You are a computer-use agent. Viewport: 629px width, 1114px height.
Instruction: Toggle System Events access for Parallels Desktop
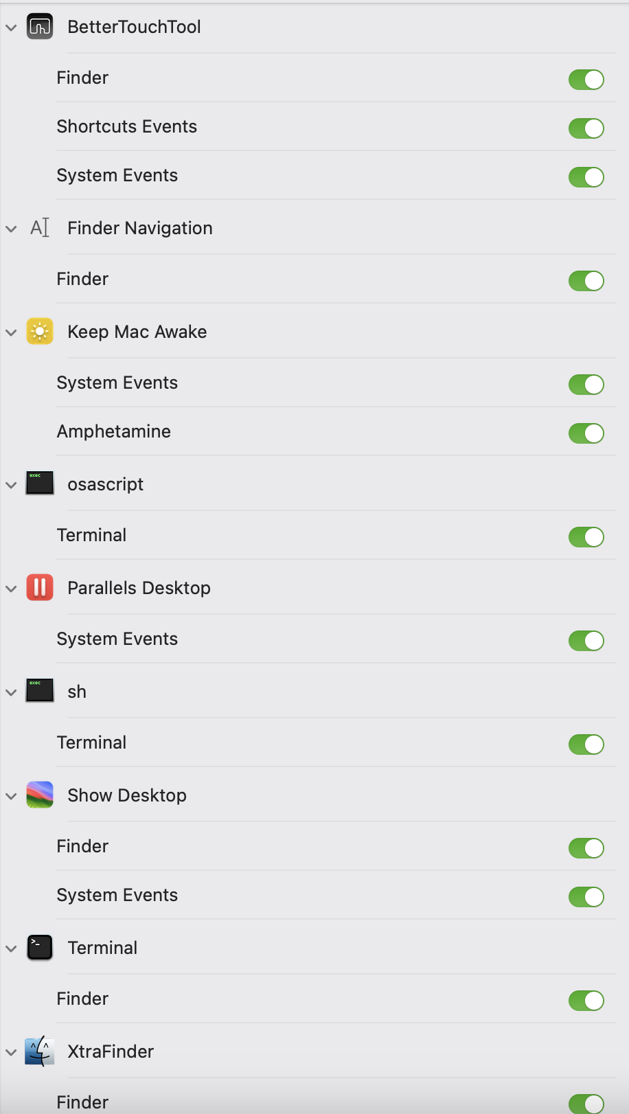coord(586,641)
